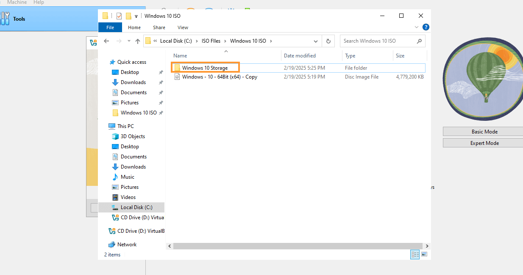Open Network in navigation pane
This screenshot has height=275, width=523.
tap(127, 245)
